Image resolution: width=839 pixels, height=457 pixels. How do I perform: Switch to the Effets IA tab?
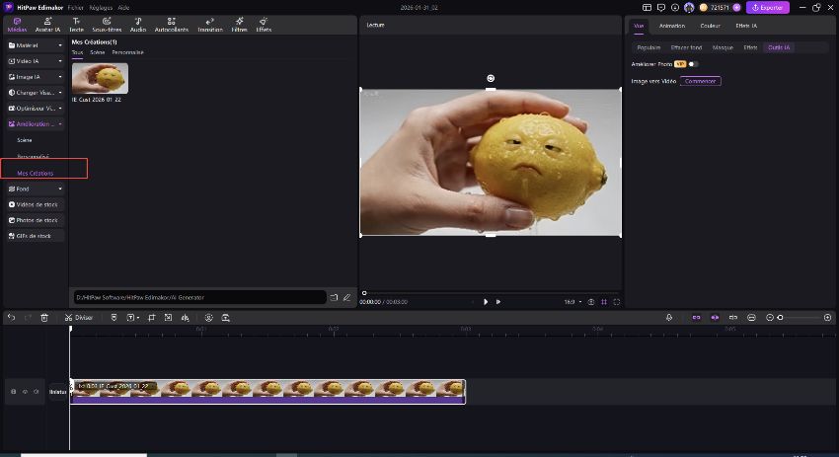click(746, 26)
